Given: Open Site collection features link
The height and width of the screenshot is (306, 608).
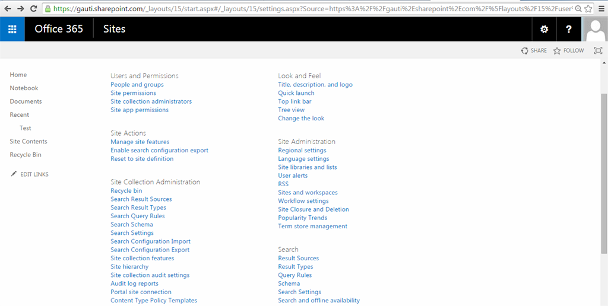Looking at the screenshot, I should tap(142, 258).
